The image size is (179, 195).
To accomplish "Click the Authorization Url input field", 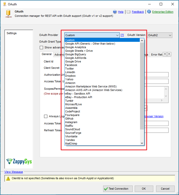I will pos(156,75).
